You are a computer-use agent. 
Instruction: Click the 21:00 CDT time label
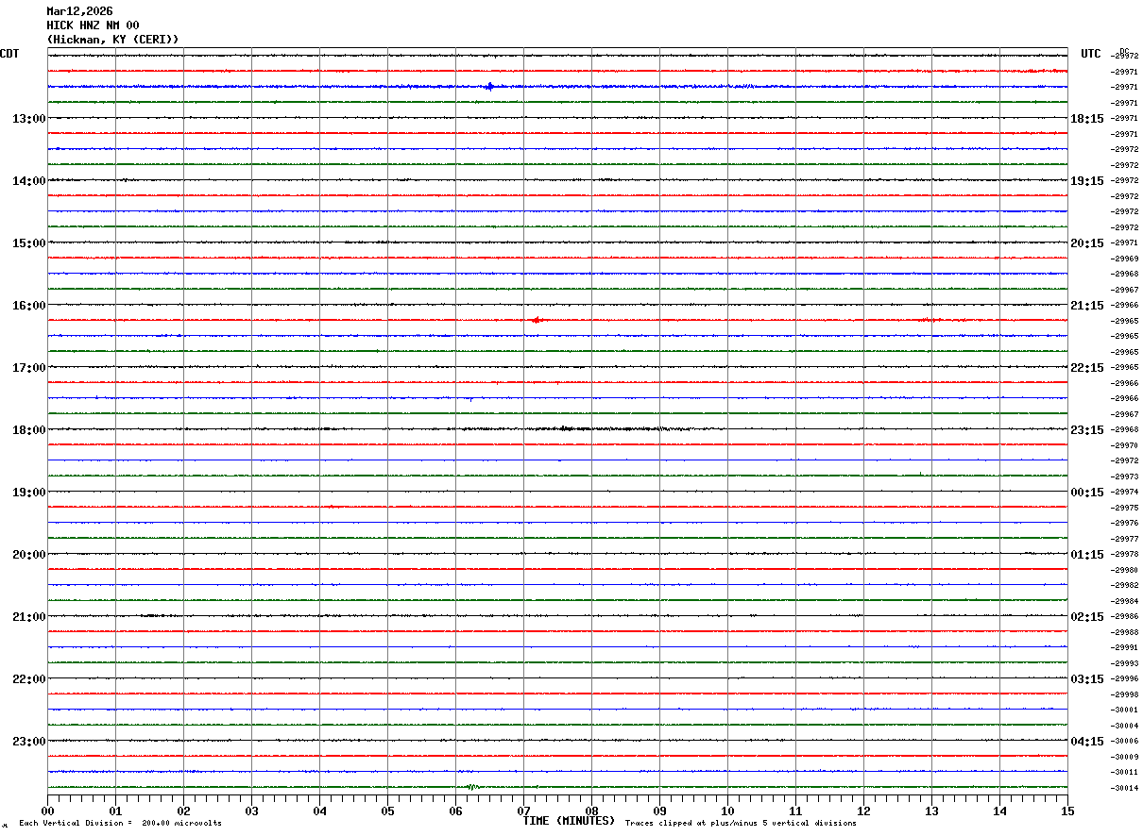[29, 617]
